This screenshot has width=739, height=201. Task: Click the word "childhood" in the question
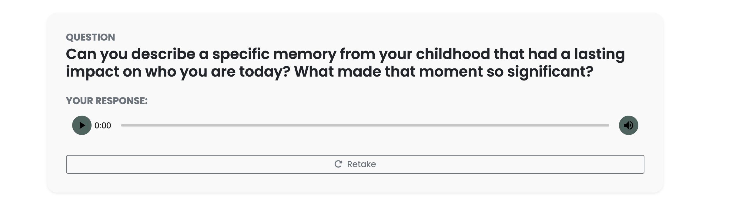(x=453, y=54)
